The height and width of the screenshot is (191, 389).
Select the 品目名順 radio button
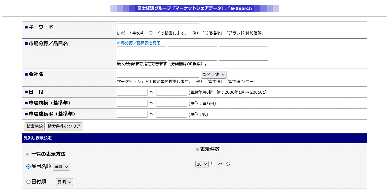tap(28, 167)
